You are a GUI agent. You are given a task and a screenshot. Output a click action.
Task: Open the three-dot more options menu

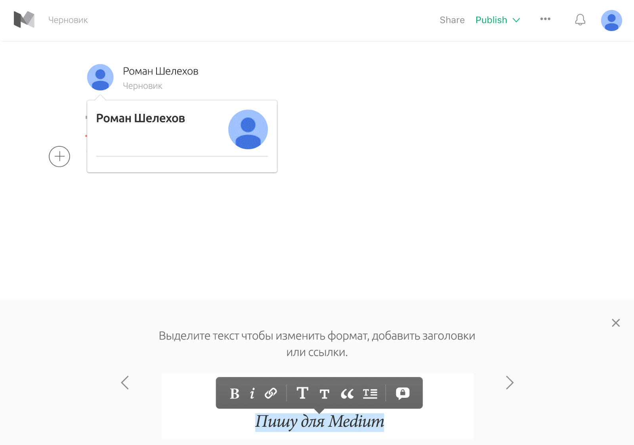point(545,19)
